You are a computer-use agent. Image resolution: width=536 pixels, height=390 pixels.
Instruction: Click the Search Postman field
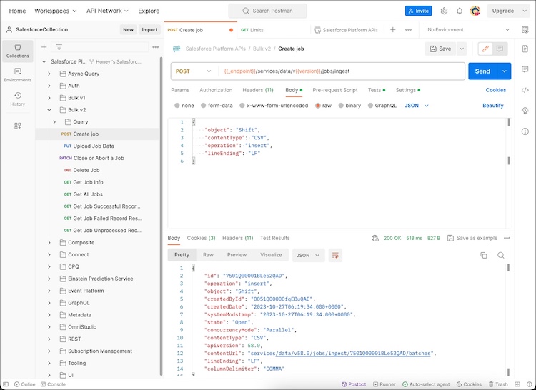pos(267,11)
